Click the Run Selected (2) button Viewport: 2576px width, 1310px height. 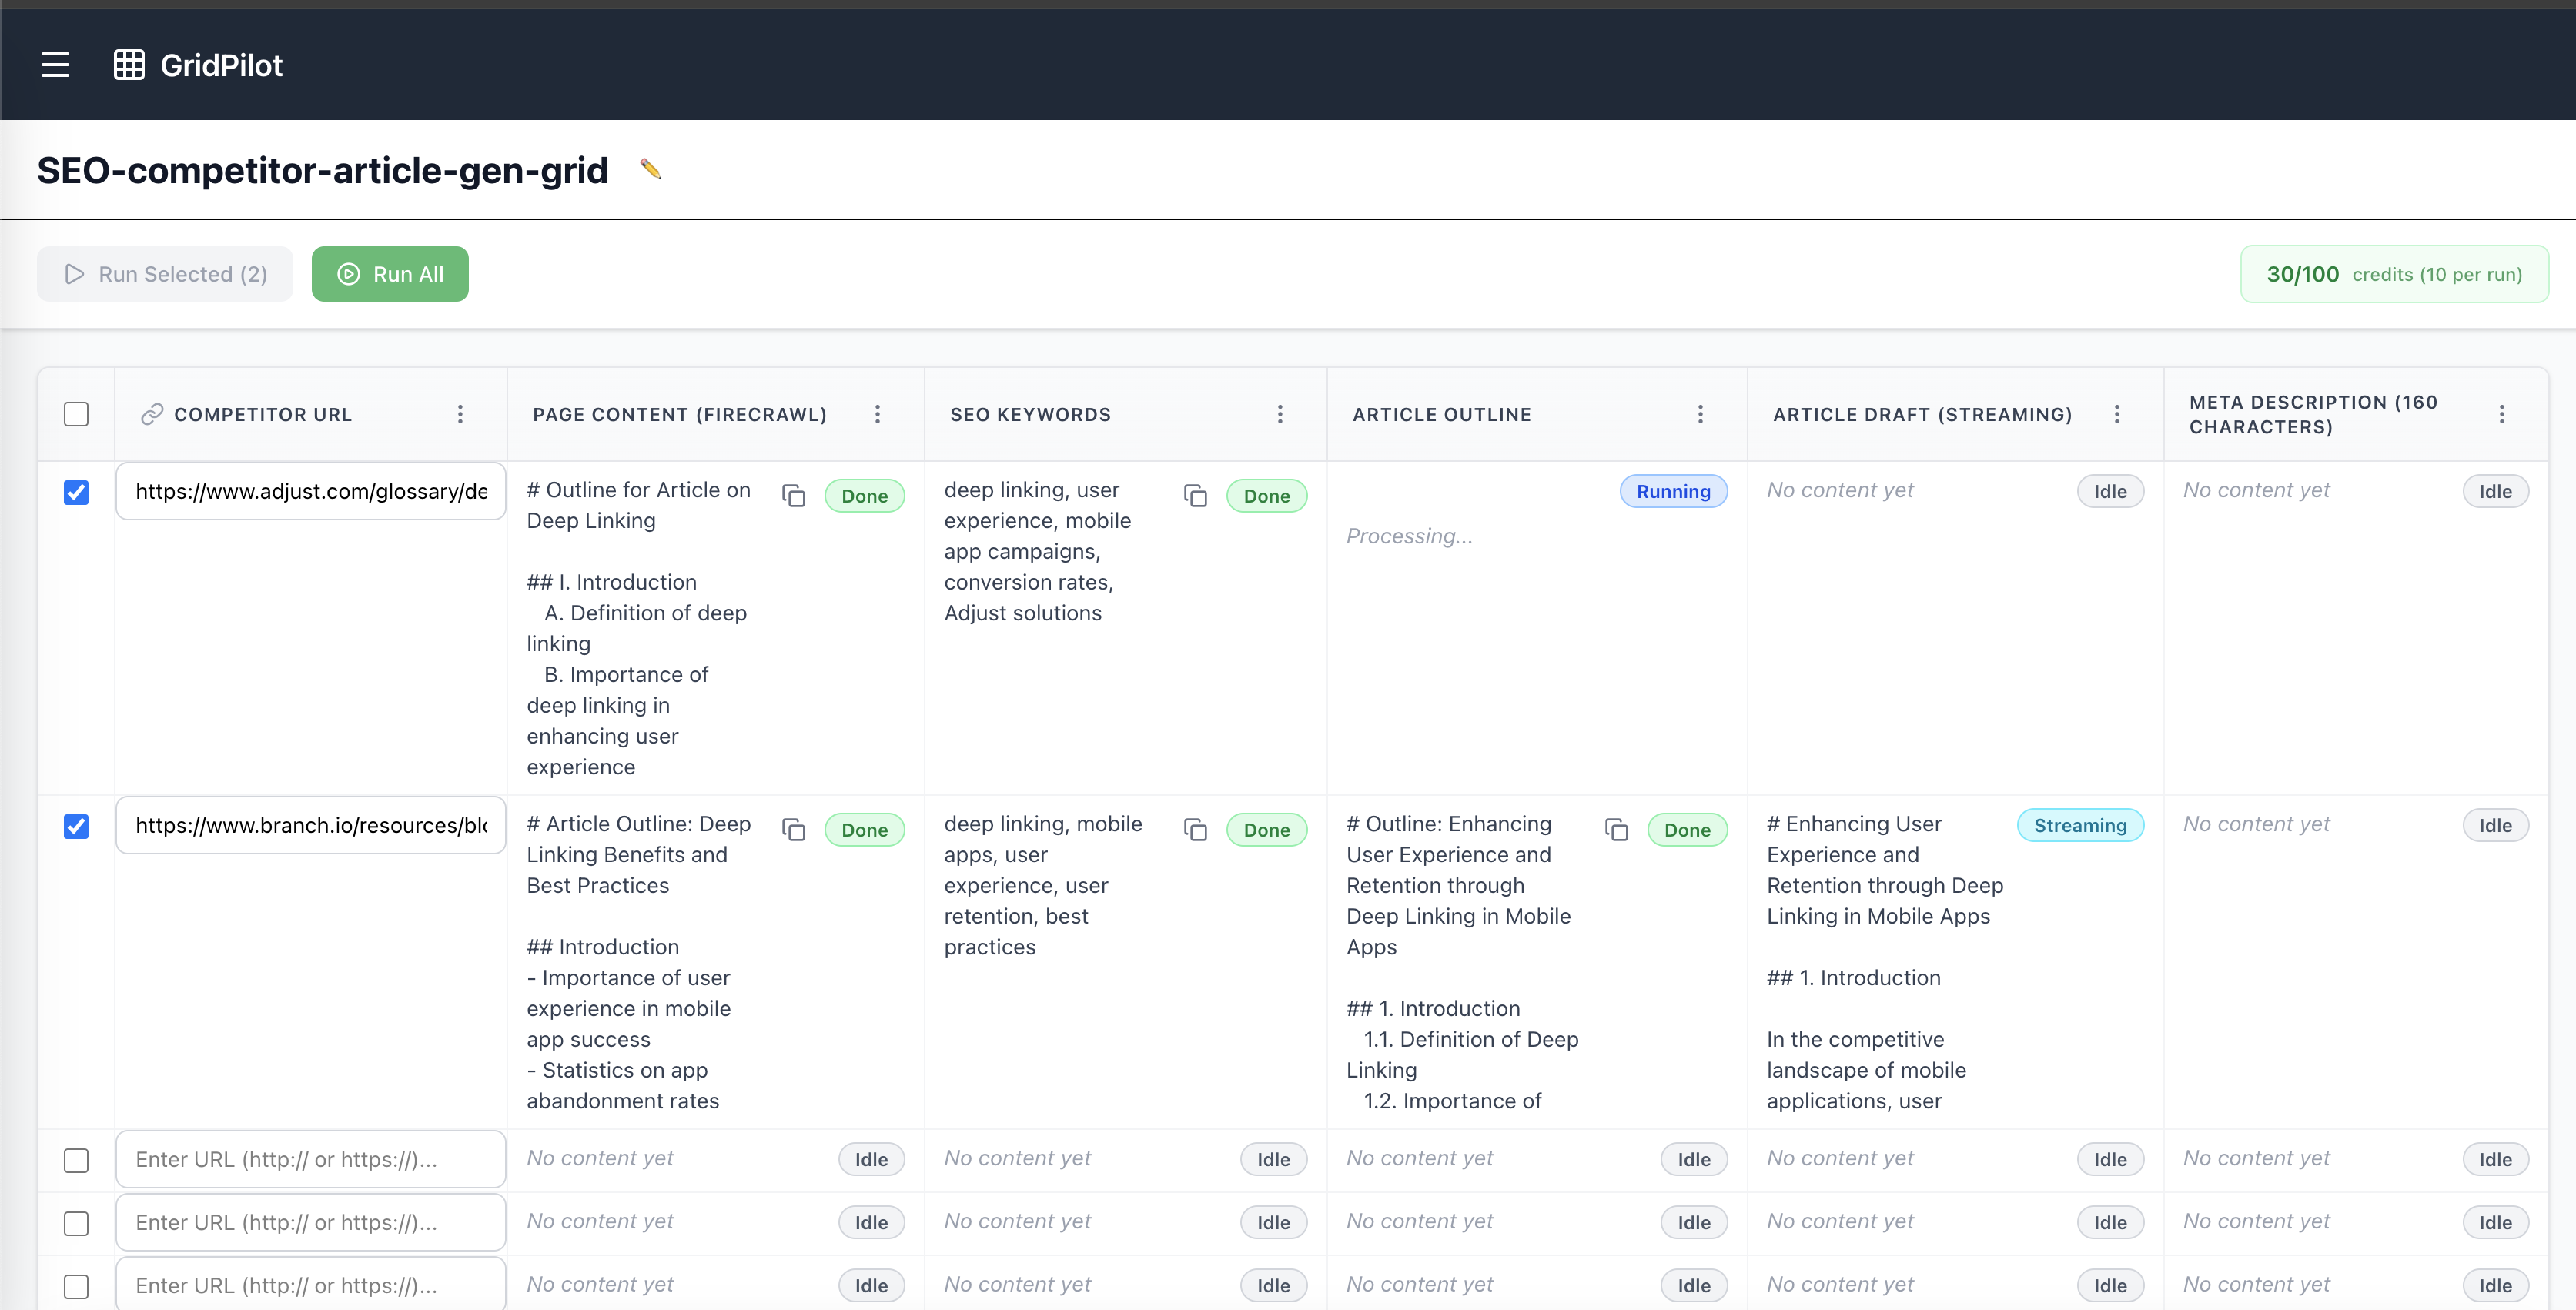[x=165, y=274]
